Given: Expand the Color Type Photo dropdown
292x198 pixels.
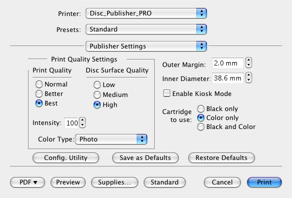Looking at the screenshot, I should (x=111, y=139).
